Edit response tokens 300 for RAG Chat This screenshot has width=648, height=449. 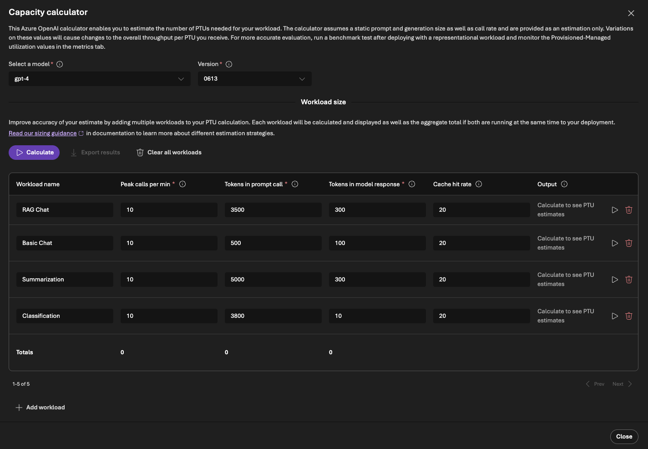tap(377, 210)
